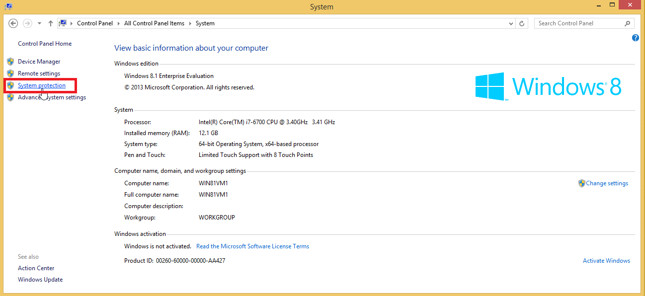Click the shield icon beside Remote settings

click(10, 74)
